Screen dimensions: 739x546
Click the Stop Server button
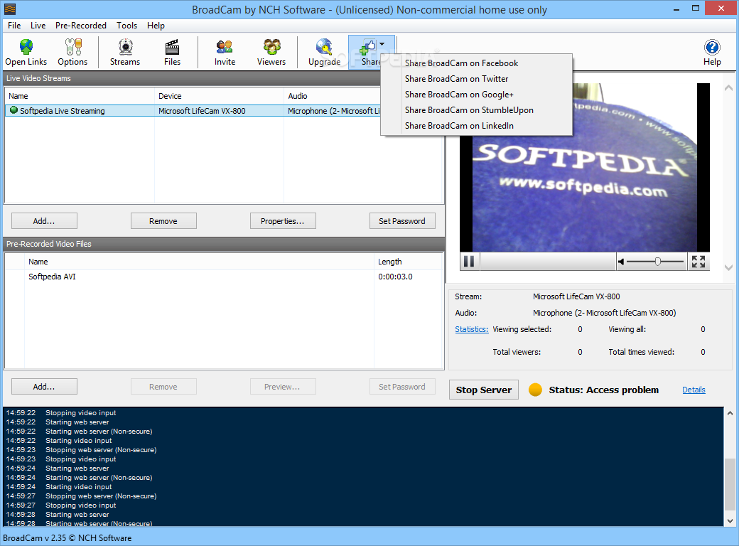coord(484,390)
